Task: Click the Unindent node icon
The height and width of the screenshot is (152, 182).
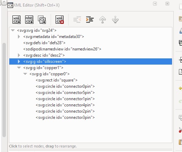Action: 77,20
